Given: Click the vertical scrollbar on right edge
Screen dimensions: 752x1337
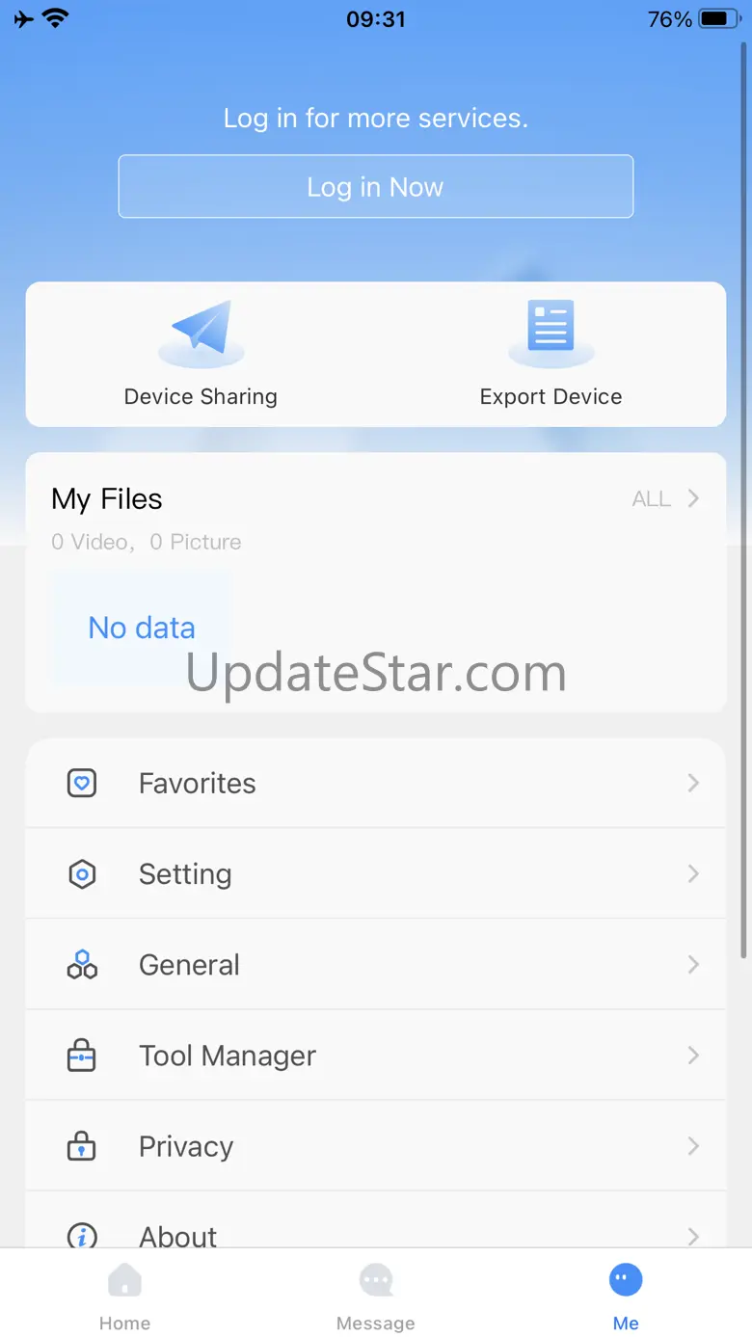Looking at the screenshot, I should point(744,499).
